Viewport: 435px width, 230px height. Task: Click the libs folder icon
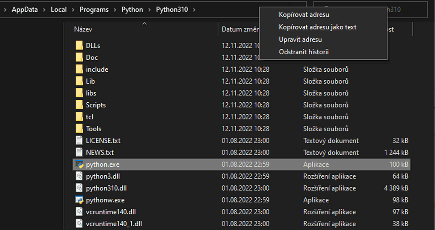(79, 93)
